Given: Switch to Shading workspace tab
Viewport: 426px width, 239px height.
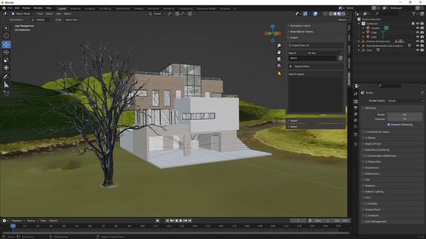Looking at the screenshot, I should [138, 9].
